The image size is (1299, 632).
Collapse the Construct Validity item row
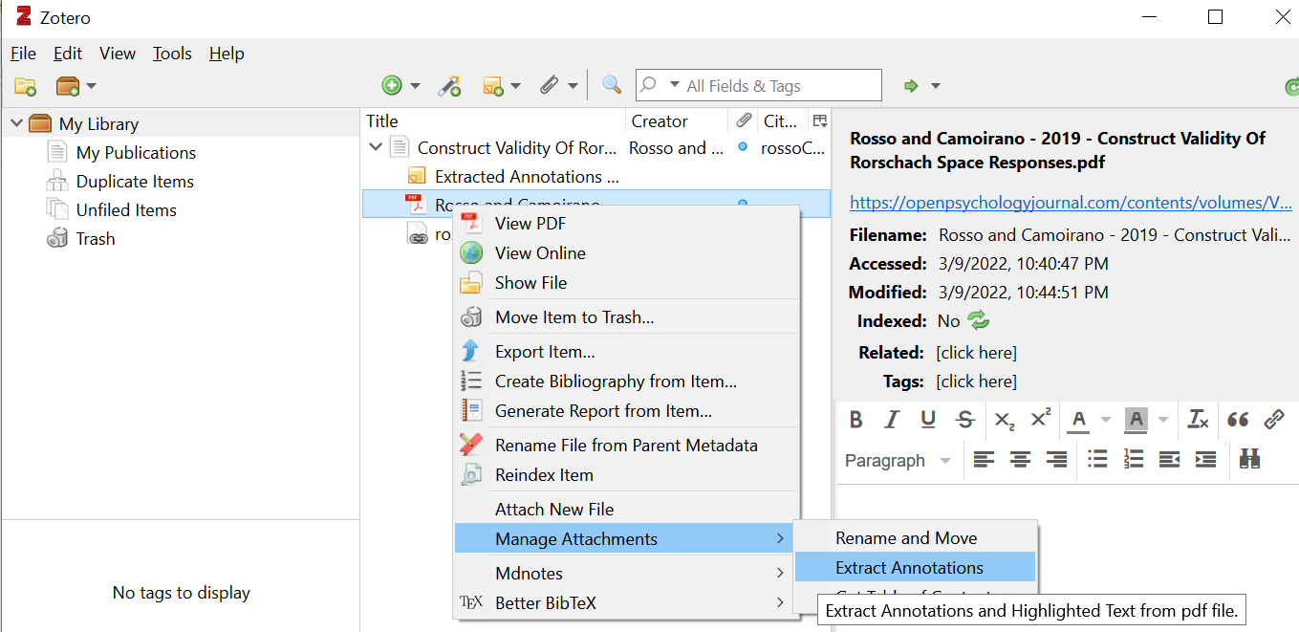376,147
